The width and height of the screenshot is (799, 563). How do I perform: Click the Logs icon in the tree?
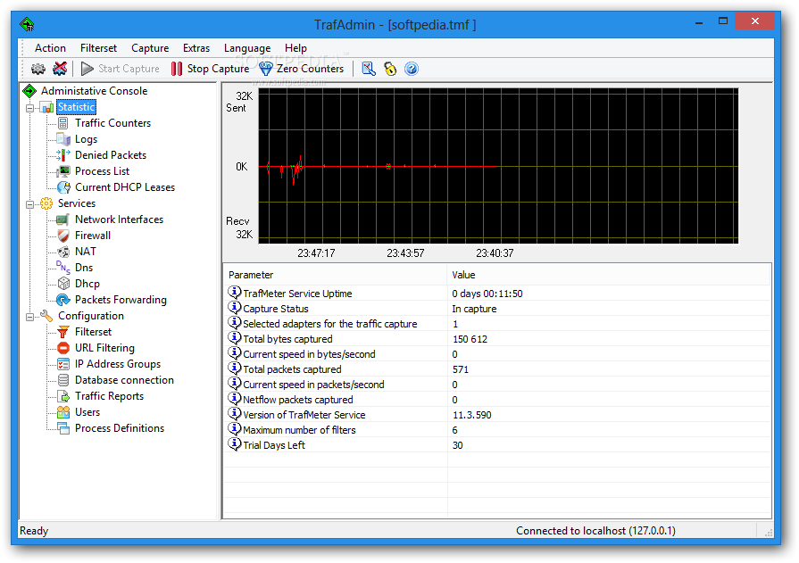point(63,139)
